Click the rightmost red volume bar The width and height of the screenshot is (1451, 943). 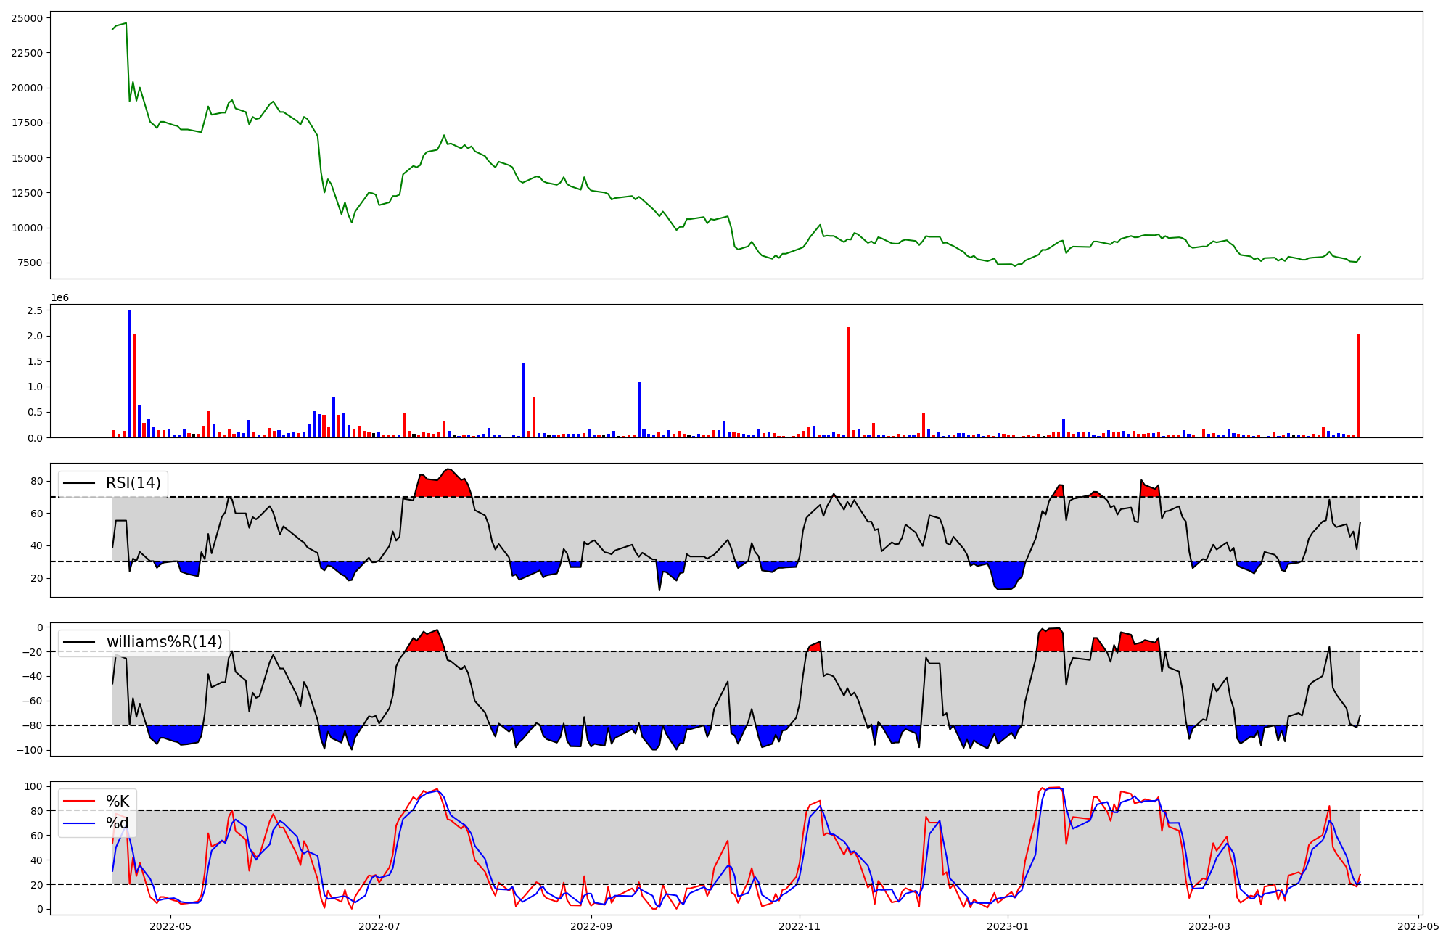coord(1359,386)
